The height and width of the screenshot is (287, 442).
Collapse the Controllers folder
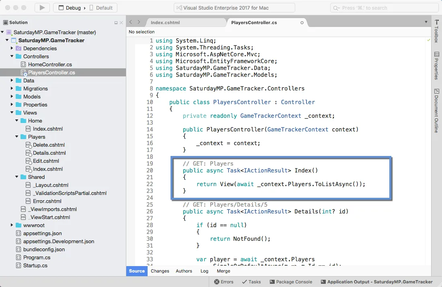tap(12, 56)
